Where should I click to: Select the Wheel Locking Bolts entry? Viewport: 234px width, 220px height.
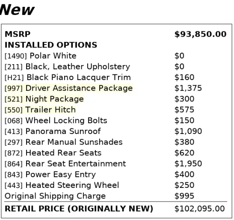[56, 121]
